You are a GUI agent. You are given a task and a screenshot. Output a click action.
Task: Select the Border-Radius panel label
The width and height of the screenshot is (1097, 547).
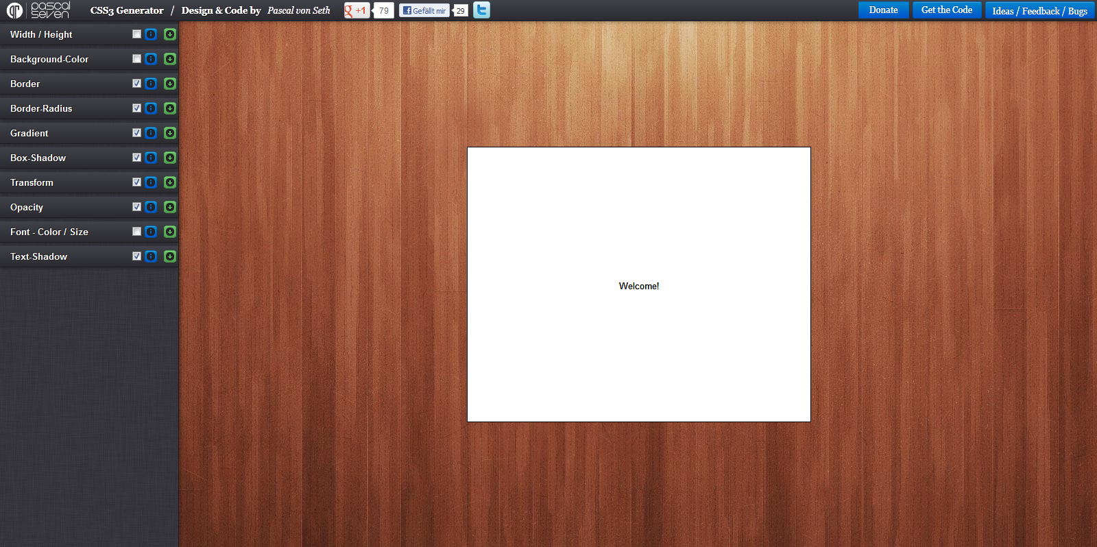tap(41, 108)
